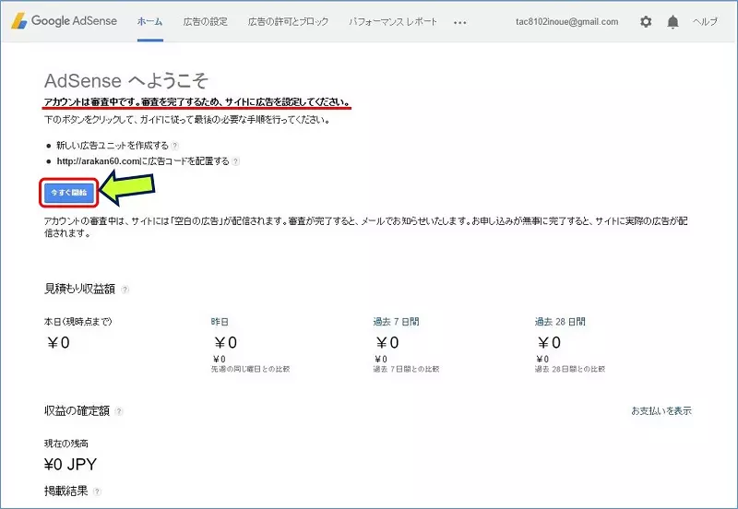Click the 本日(現時点まで) label
This screenshot has width=738, height=509.
tap(78, 322)
